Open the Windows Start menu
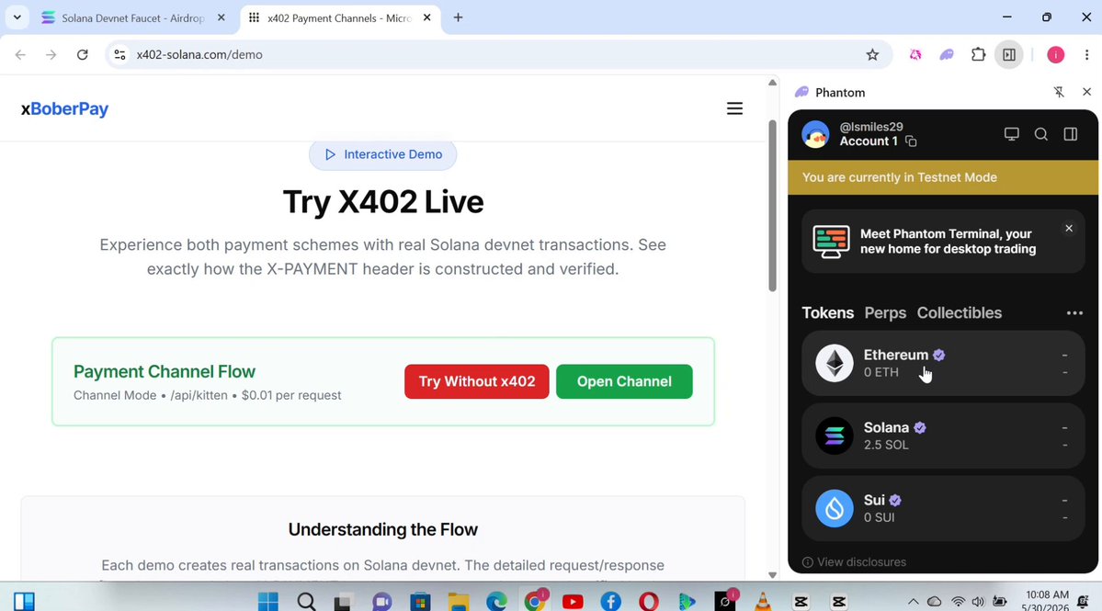This screenshot has height=611, width=1102. coord(267,601)
